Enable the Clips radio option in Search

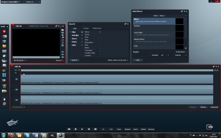(x=82, y=32)
